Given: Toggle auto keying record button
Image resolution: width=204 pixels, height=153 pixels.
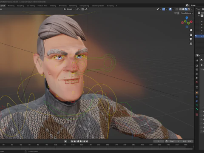Looking at the screenshot, I should coord(65,141).
